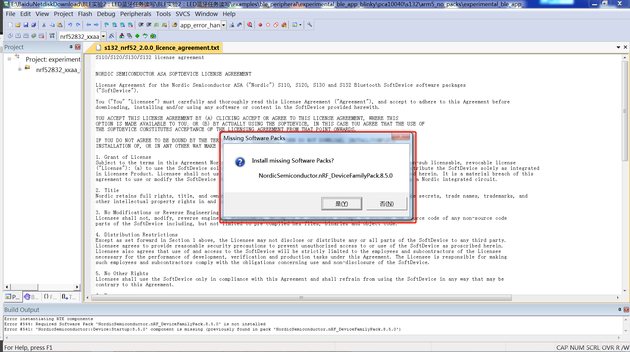The width and height of the screenshot is (630, 352).
Task: Switch to the Functions panel tab
Action: click(50, 297)
